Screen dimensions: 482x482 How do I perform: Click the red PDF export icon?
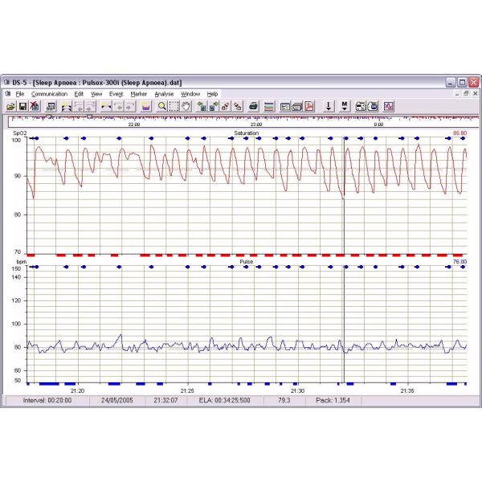[x=309, y=107]
